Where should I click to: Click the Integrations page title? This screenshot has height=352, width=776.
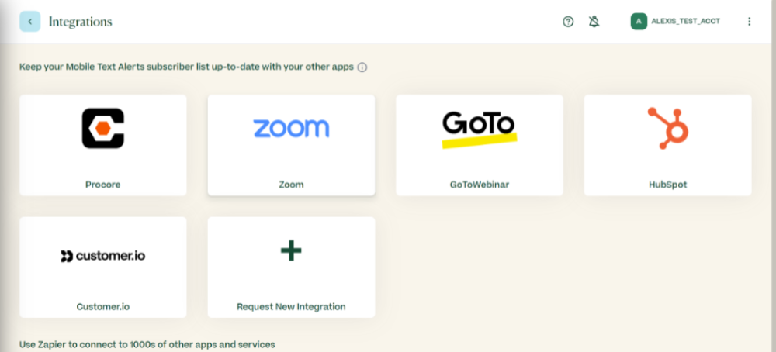80,22
